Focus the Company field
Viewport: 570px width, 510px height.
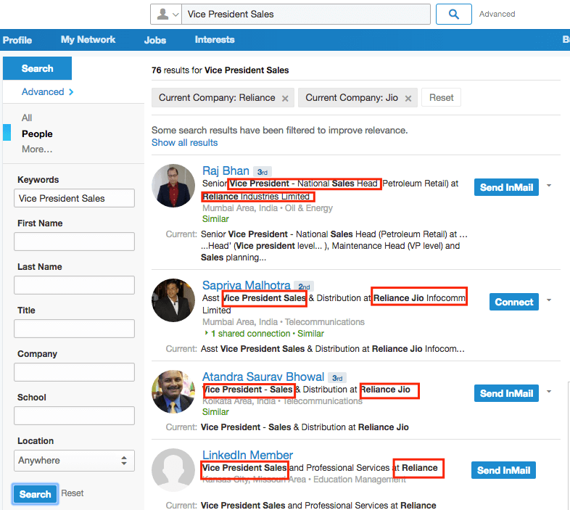(x=74, y=372)
